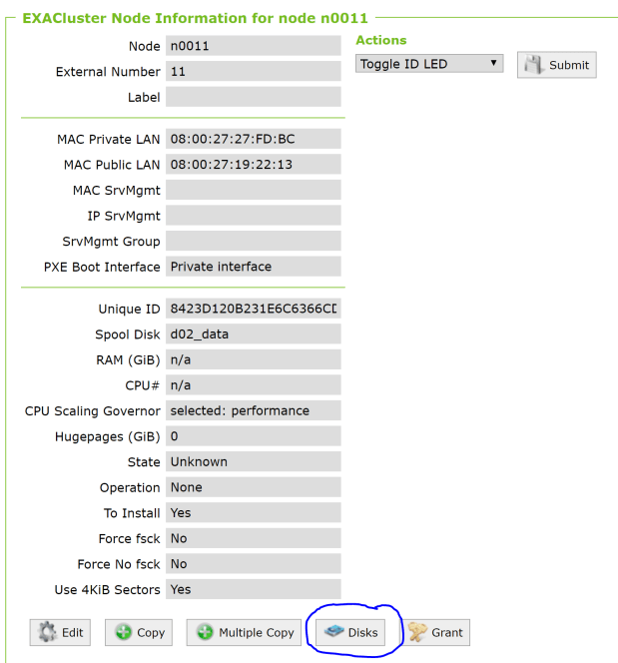618x663 pixels.
Task: Select the PXE Boot Interface field
Action: [254, 267]
